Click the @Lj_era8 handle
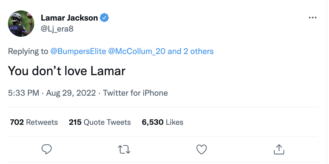This screenshot has height=164, width=329. (57, 29)
